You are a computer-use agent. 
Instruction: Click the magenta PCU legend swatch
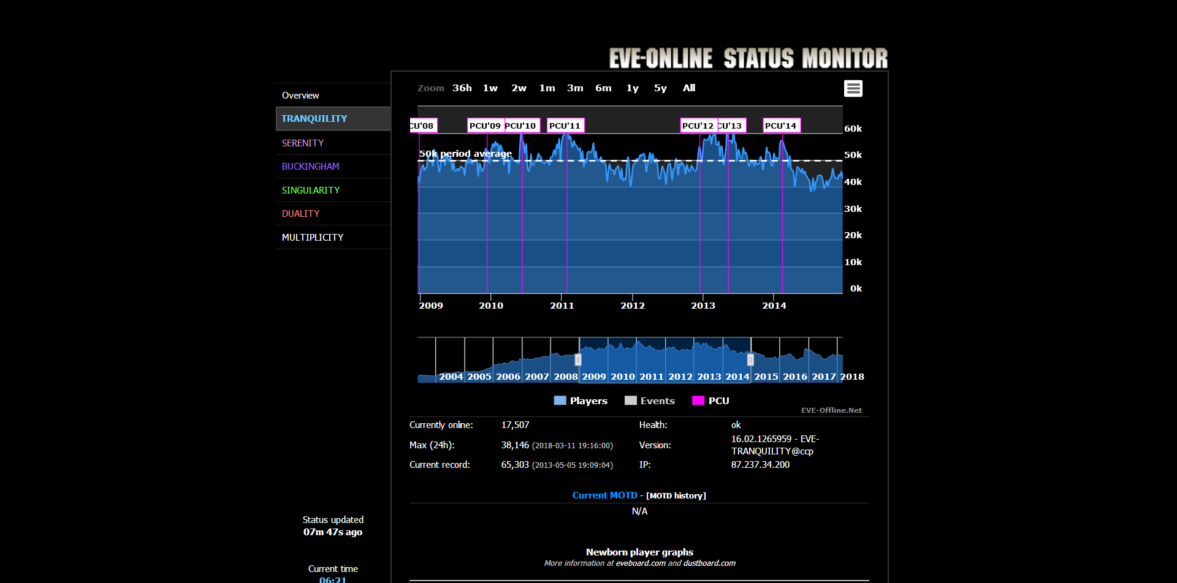coord(698,401)
